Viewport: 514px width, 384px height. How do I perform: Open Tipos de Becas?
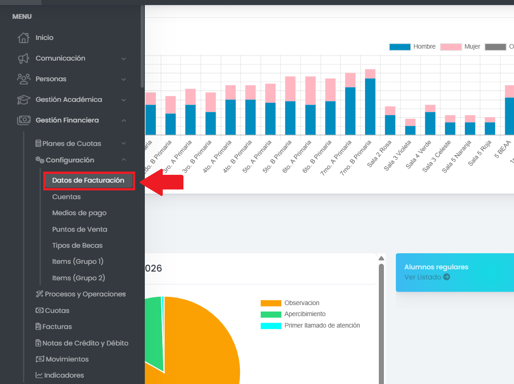point(77,245)
